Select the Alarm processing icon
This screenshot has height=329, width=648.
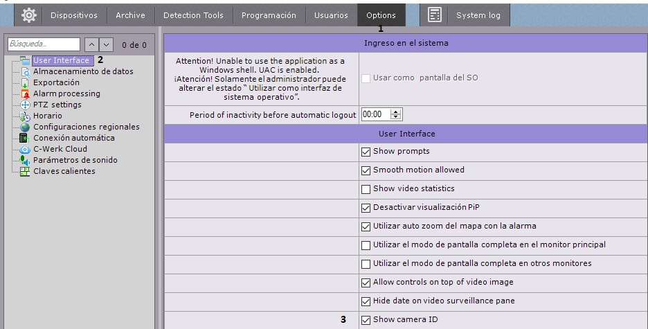[x=26, y=94]
